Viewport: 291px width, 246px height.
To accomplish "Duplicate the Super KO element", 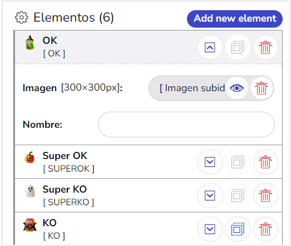I will click(x=237, y=196).
